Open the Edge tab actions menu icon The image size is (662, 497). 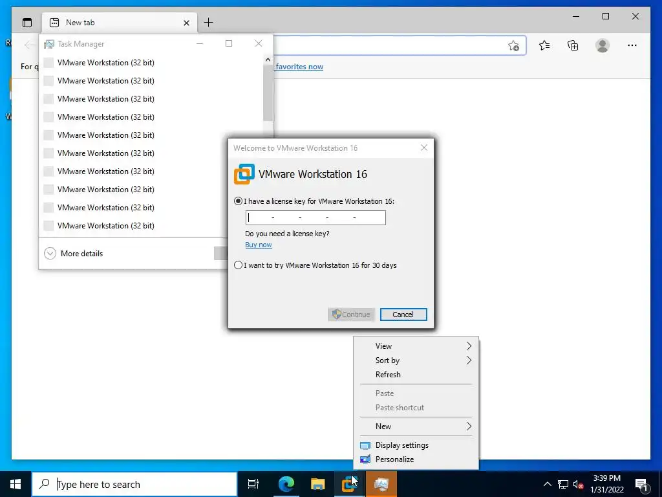[x=27, y=23]
